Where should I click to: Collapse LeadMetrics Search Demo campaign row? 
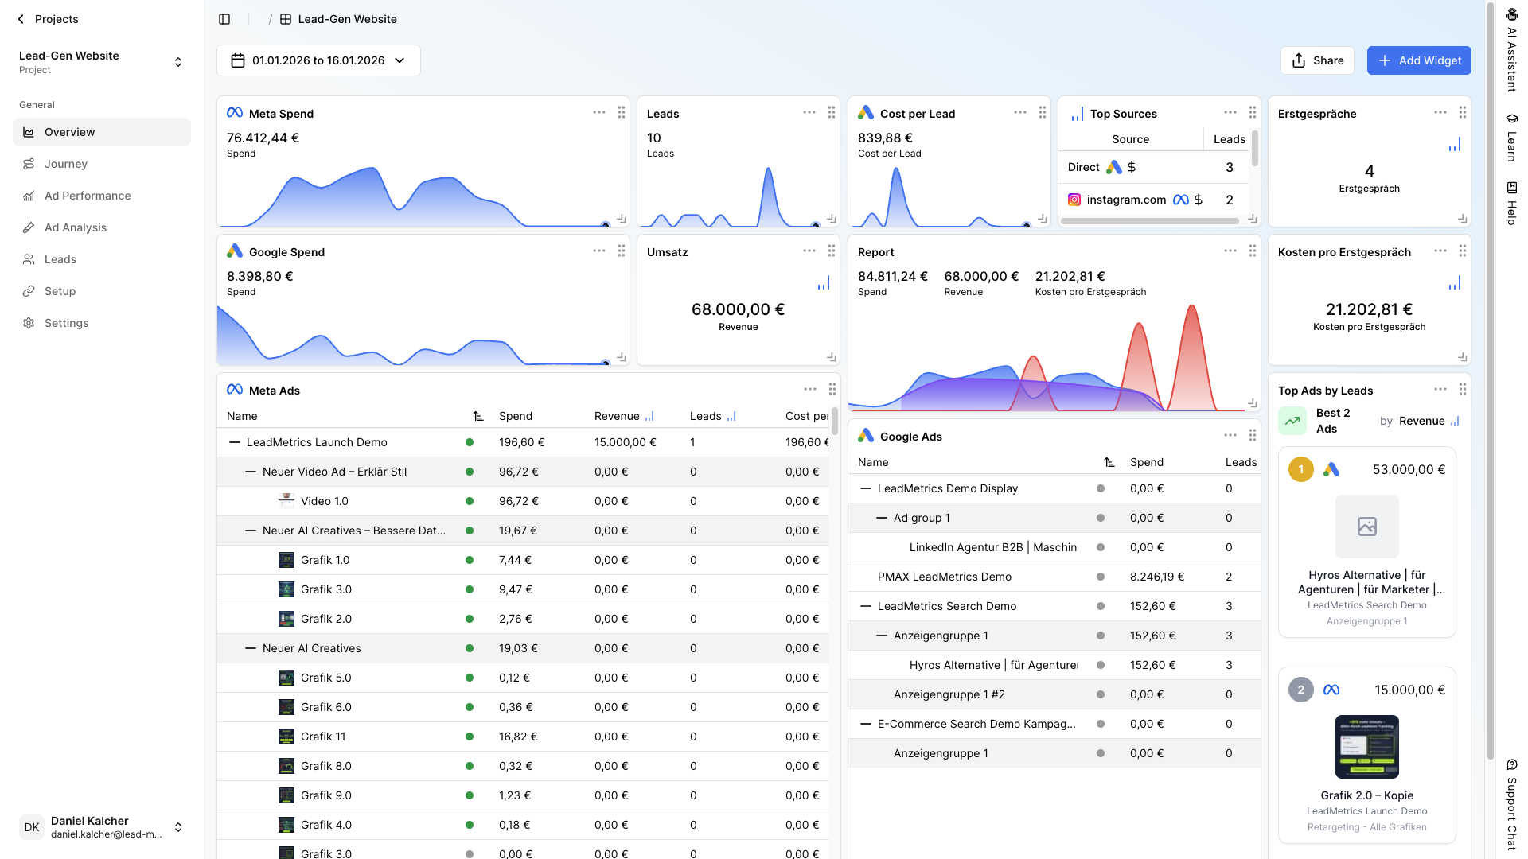click(866, 606)
